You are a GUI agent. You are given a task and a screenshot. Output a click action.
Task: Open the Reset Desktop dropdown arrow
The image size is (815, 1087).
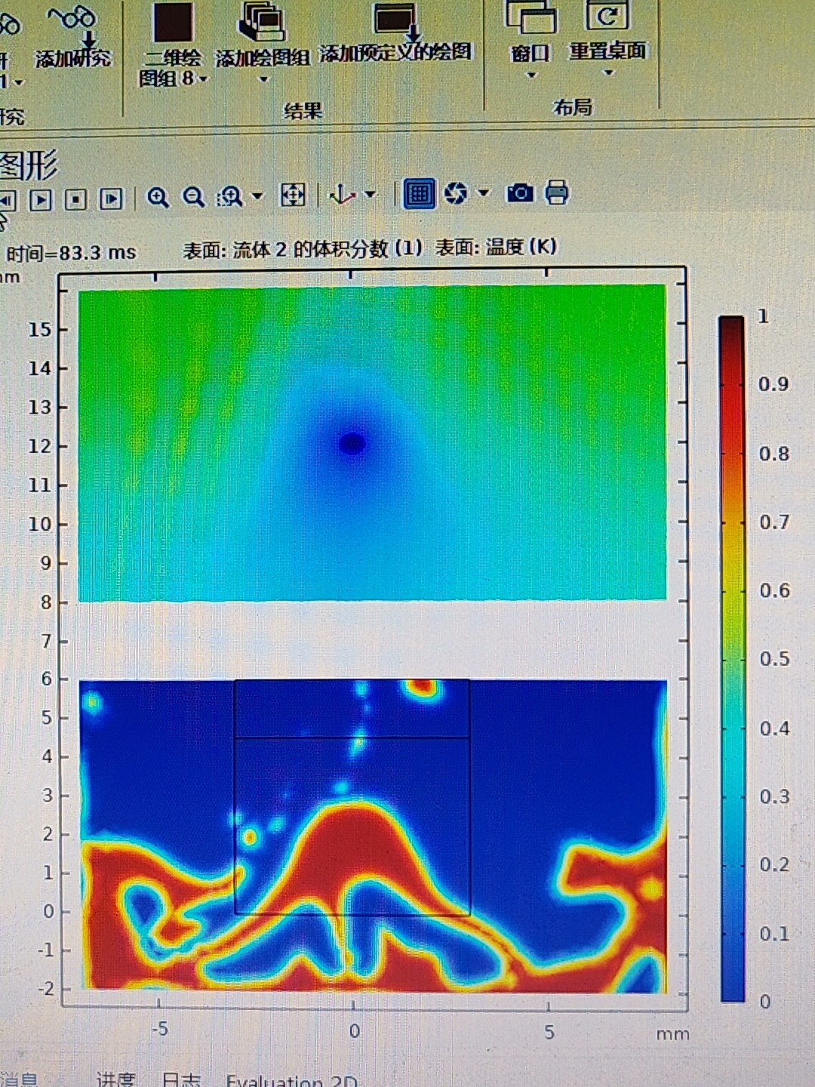click(x=608, y=72)
